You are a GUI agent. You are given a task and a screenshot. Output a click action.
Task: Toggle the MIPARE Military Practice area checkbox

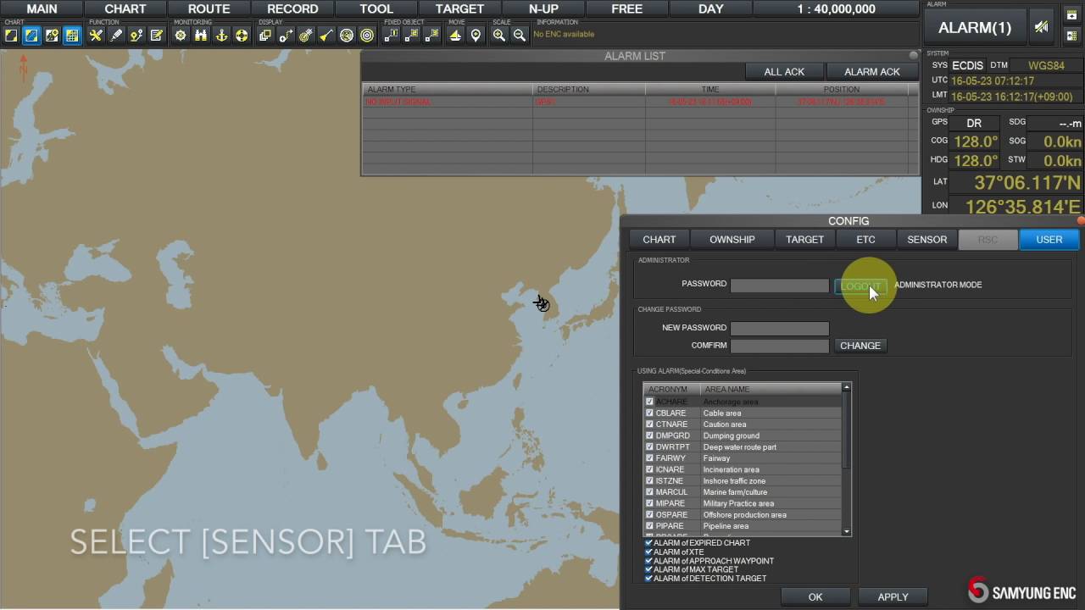coord(649,503)
